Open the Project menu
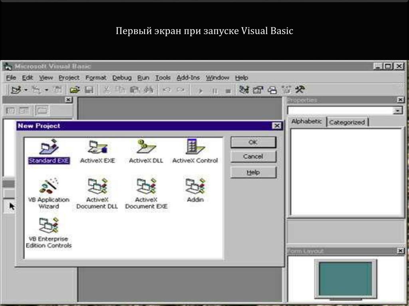The width and height of the screenshot is (409, 306). 69,78
